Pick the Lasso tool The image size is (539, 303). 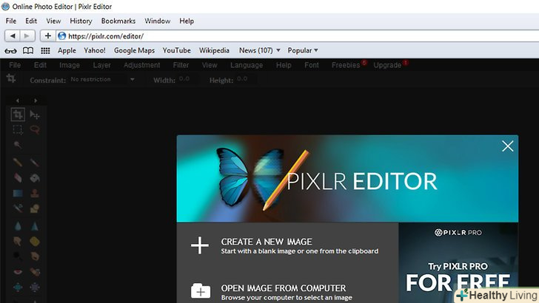click(x=34, y=130)
